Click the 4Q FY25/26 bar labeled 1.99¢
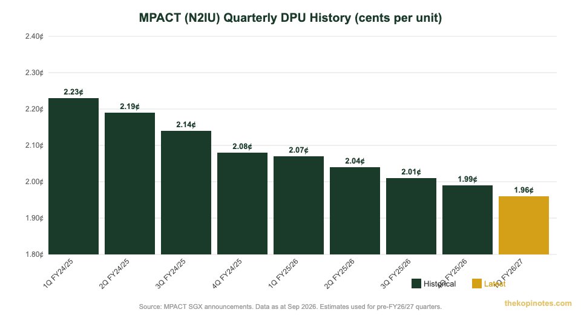The height and width of the screenshot is (315, 581). click(468, 220)
